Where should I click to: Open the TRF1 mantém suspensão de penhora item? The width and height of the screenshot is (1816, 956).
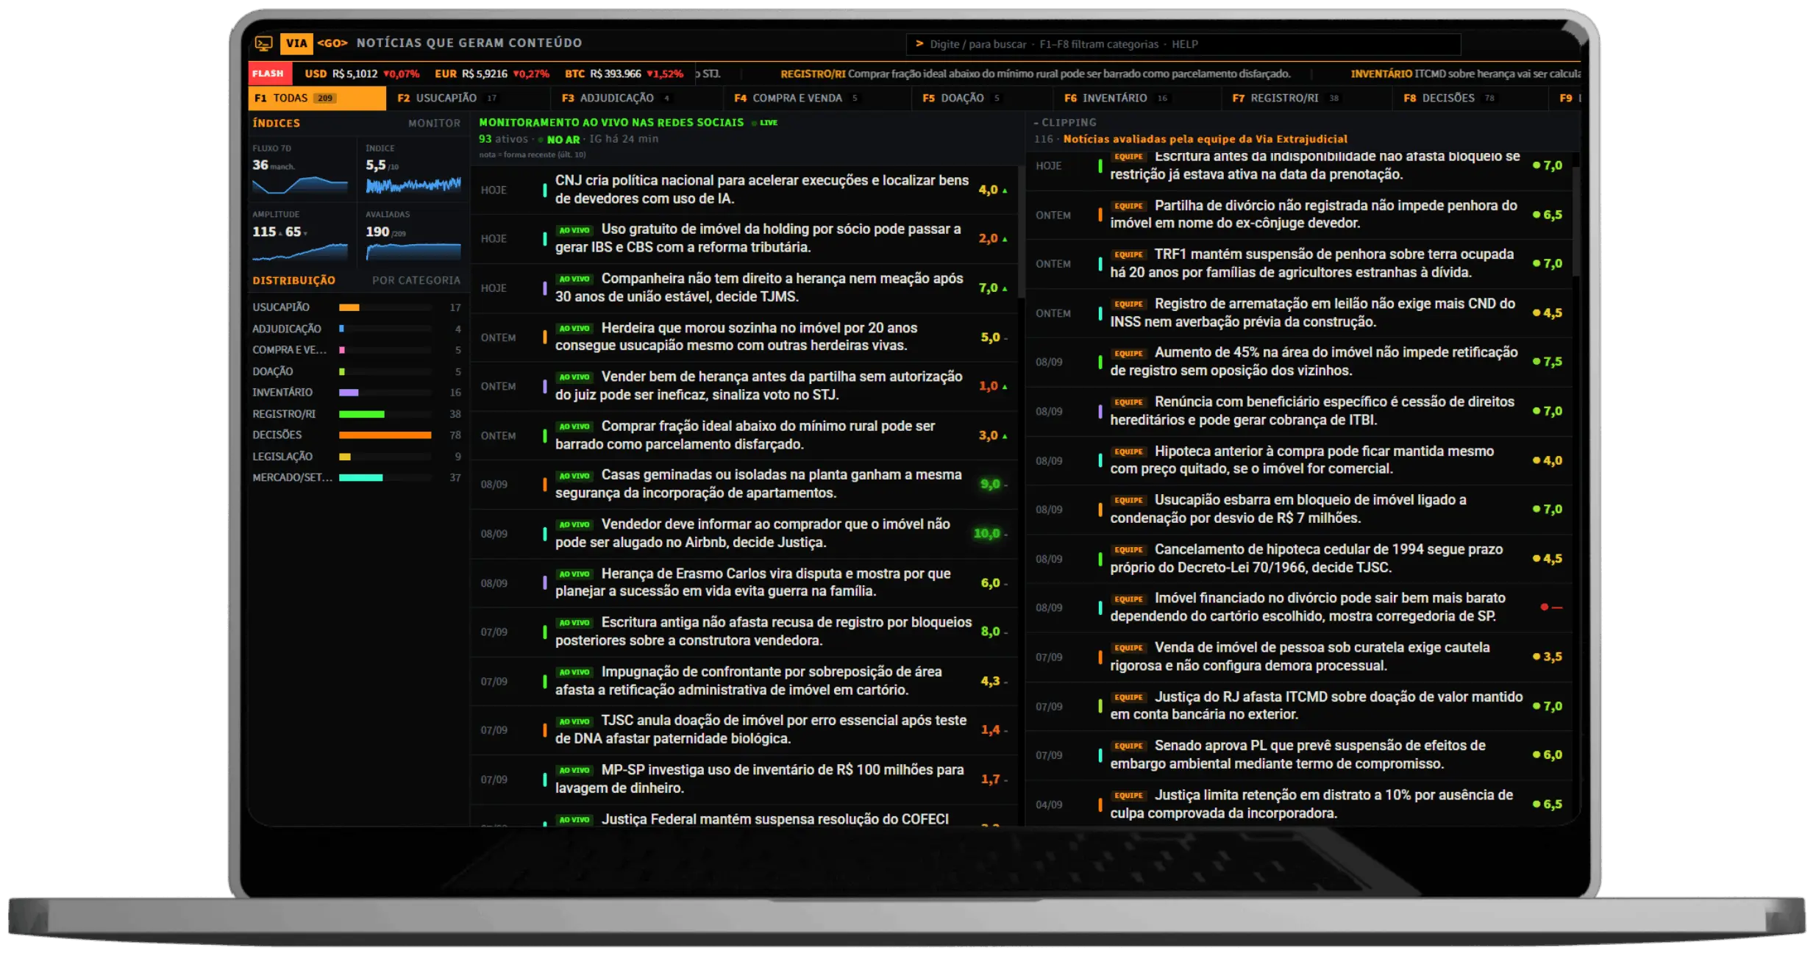(x=1300, y=263)
